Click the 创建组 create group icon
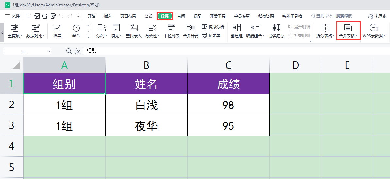390x179 pixels. [237, 31]
